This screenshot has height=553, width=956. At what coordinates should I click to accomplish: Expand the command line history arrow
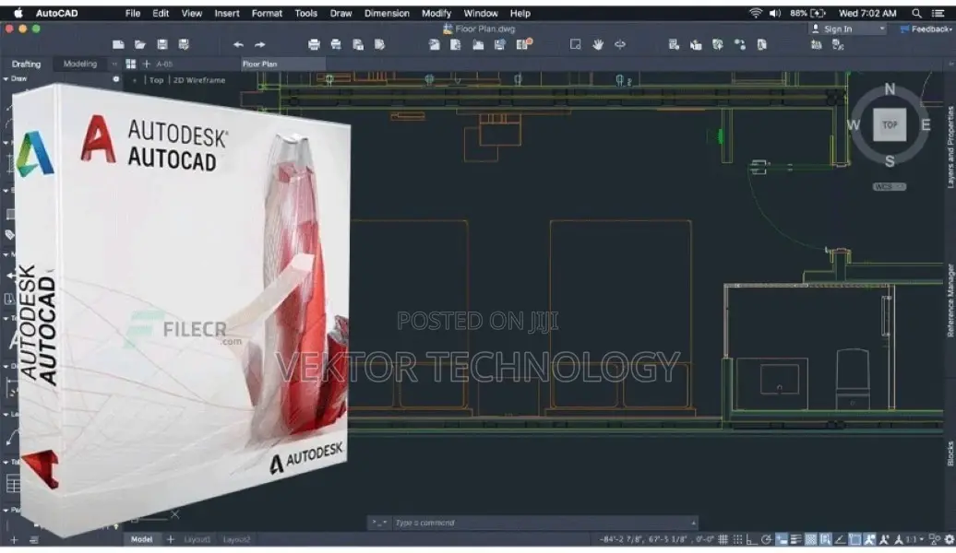693,523
